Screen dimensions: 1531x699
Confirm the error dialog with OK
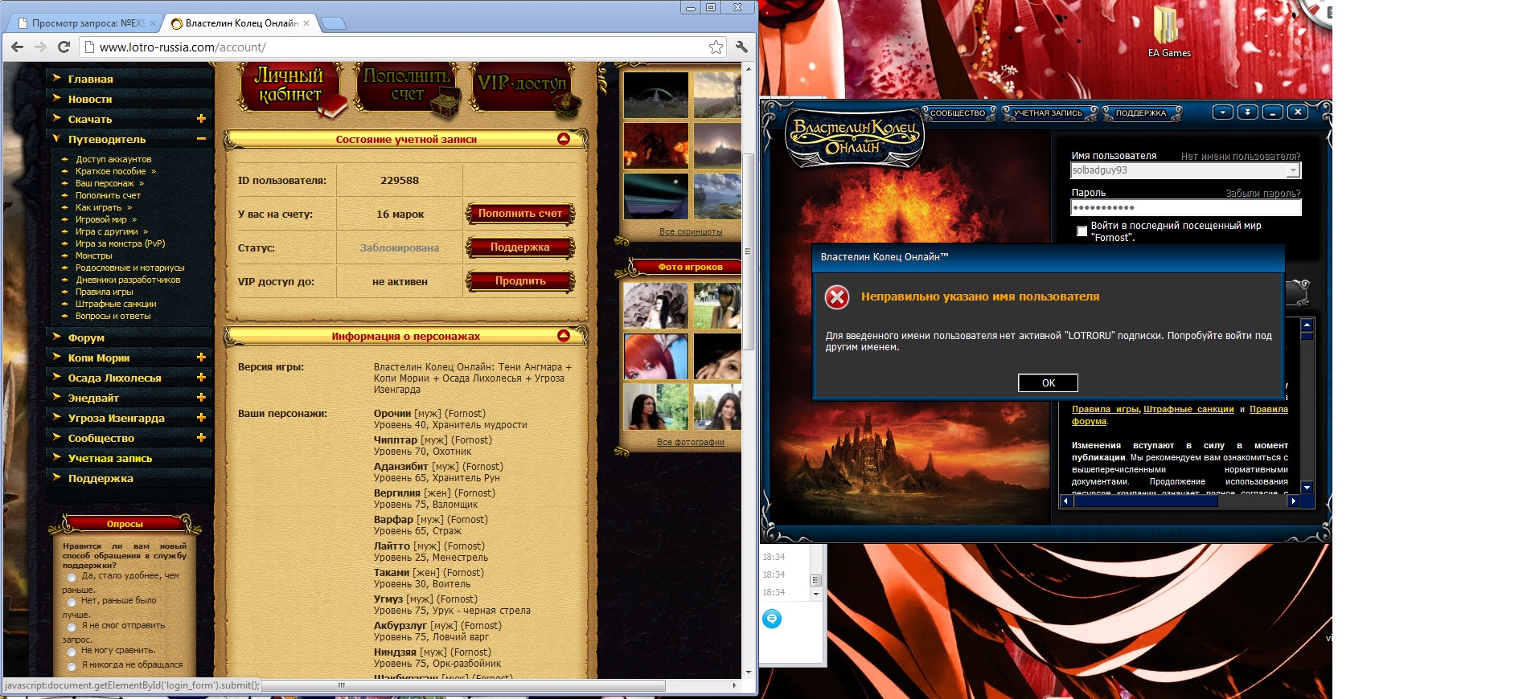tap(1048, 383)
